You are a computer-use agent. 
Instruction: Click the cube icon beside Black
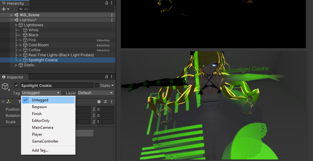coord(25,35)
